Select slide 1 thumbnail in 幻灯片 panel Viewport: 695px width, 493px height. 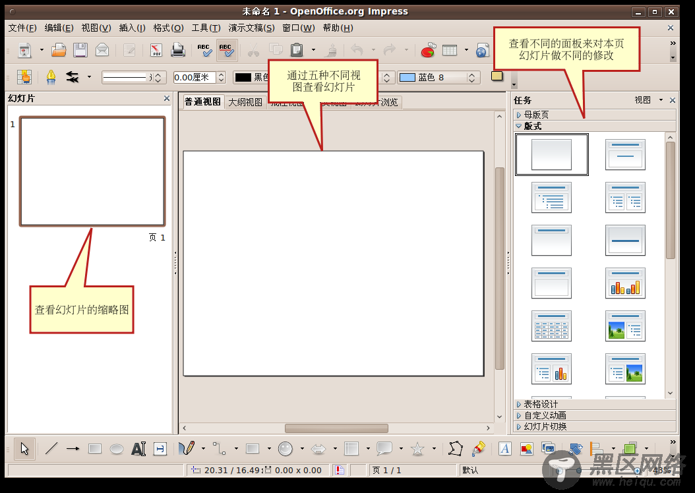(92, 171)
